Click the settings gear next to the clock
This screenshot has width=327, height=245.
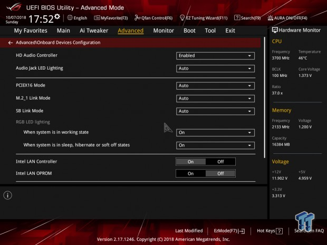point(57,16)
